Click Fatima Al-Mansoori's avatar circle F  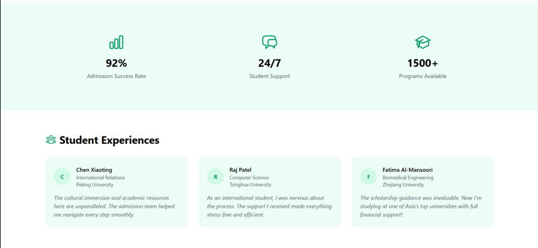click(369, 177)
